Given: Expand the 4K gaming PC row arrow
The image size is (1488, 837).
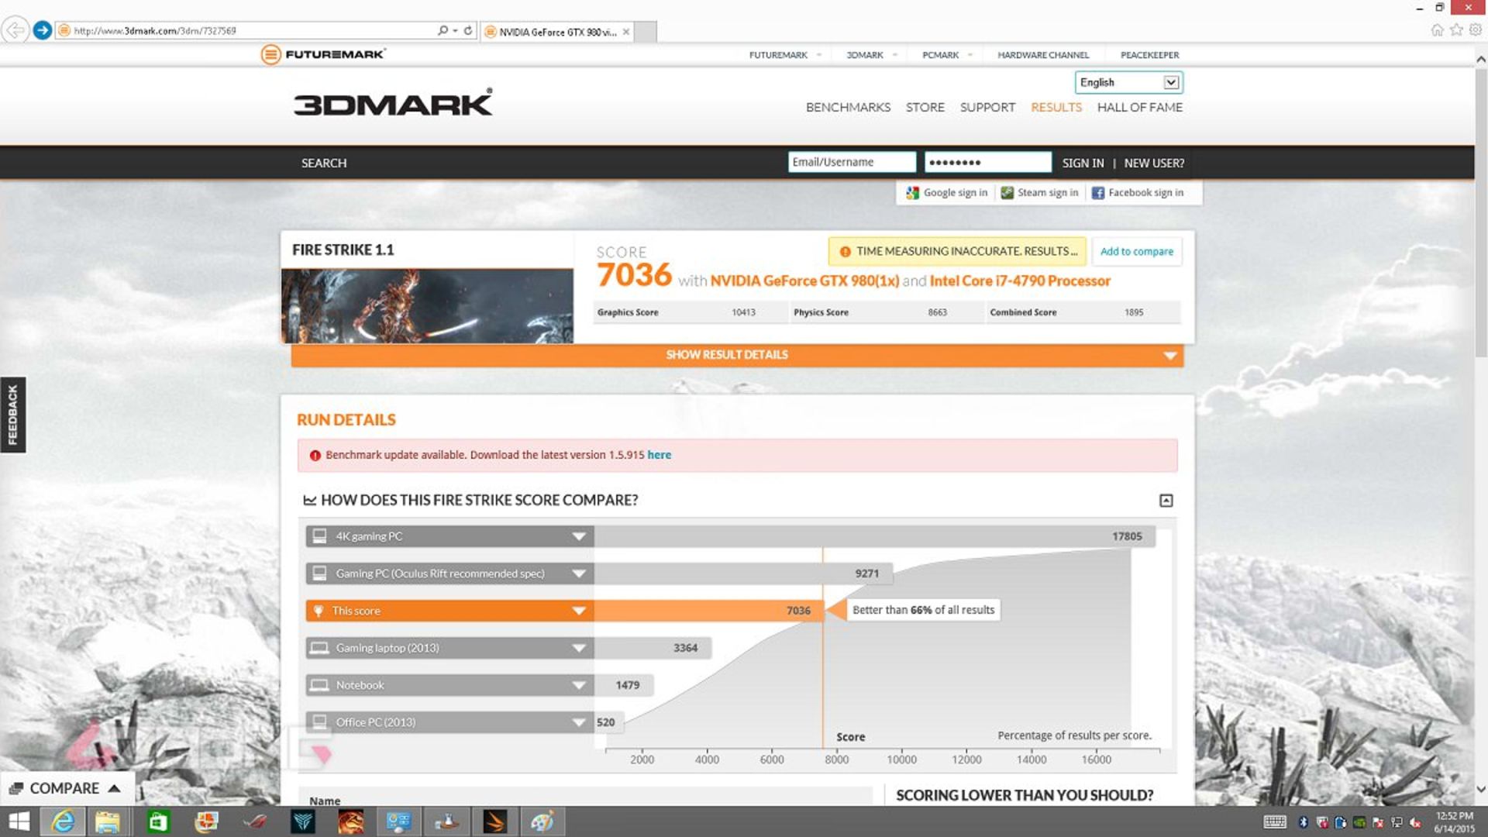Looking at the screenshot, I should [578, 536].
